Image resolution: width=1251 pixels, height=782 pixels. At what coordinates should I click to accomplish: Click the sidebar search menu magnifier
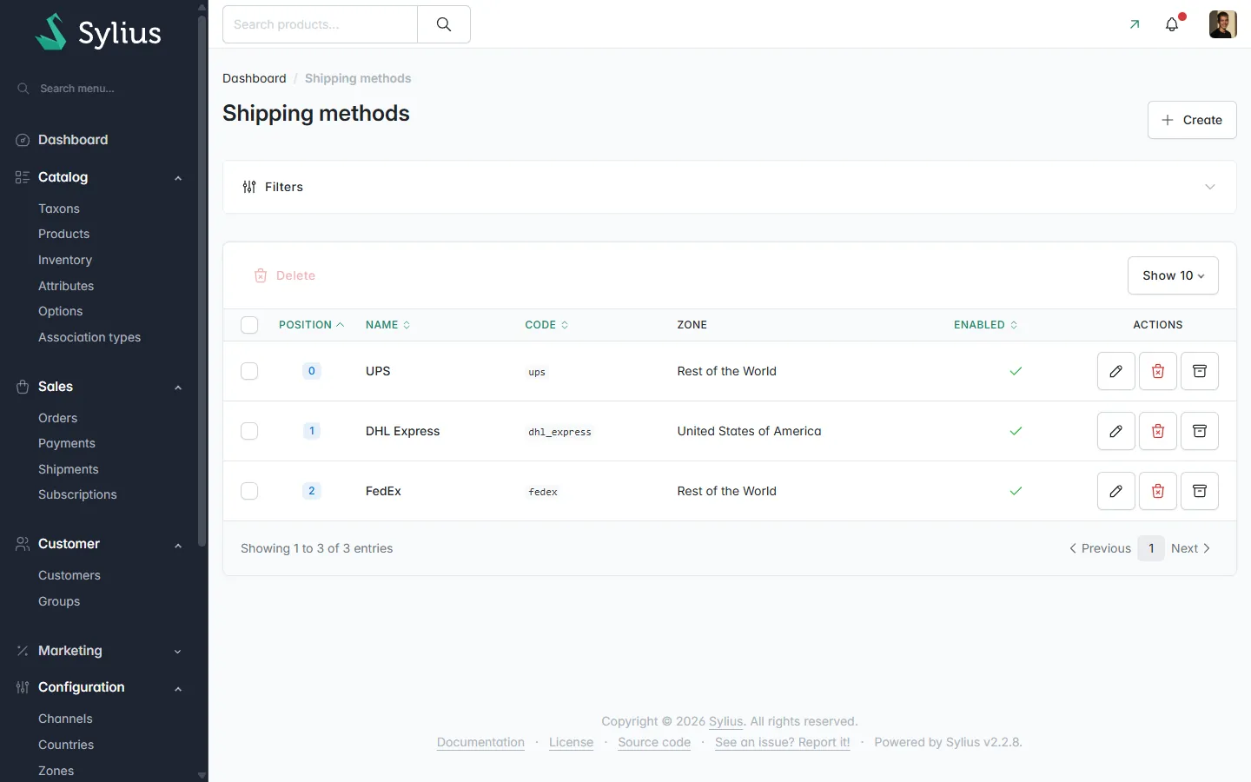point(23,89)
